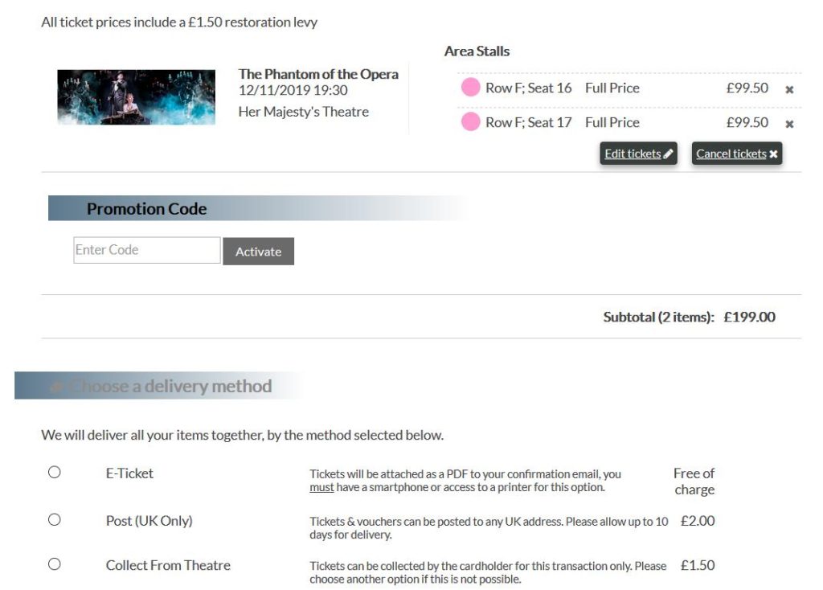This screenshot has width=823, height=590.
Task: Click pink seat marker for Seat 16
Action: click(470, 88)
